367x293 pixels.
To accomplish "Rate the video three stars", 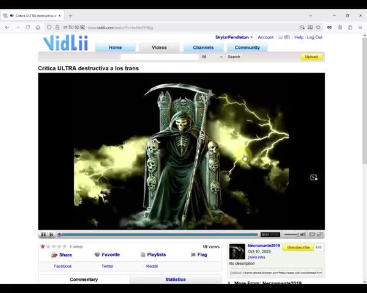I will (54, 246).
